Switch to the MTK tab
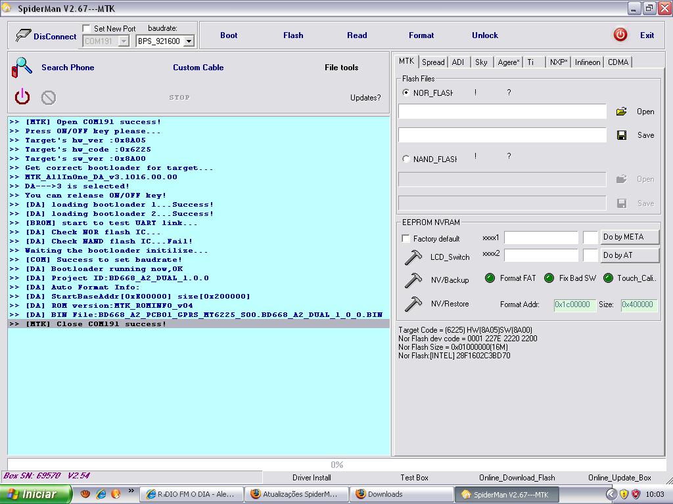 (x=406, y=61)
